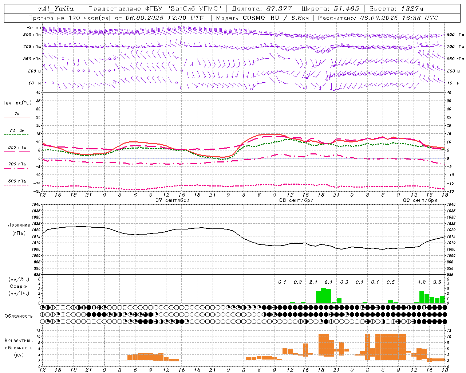Image resolution: width=466 pixels, height=373 pixels.
Task: Click the '(мм/3ч.)' precipitation unit label
Action: click(x=19, y=279)
